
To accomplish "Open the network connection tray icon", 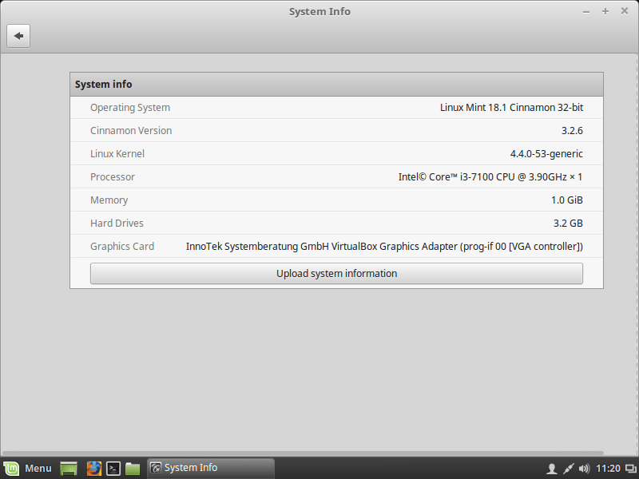I will tap(568, 469).
